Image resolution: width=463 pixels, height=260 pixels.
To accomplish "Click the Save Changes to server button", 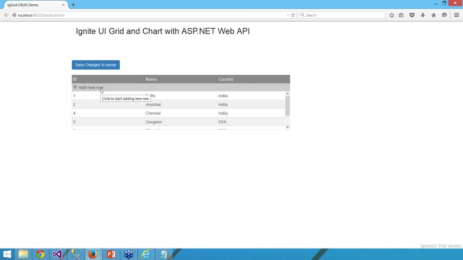I will pos(95,65).
